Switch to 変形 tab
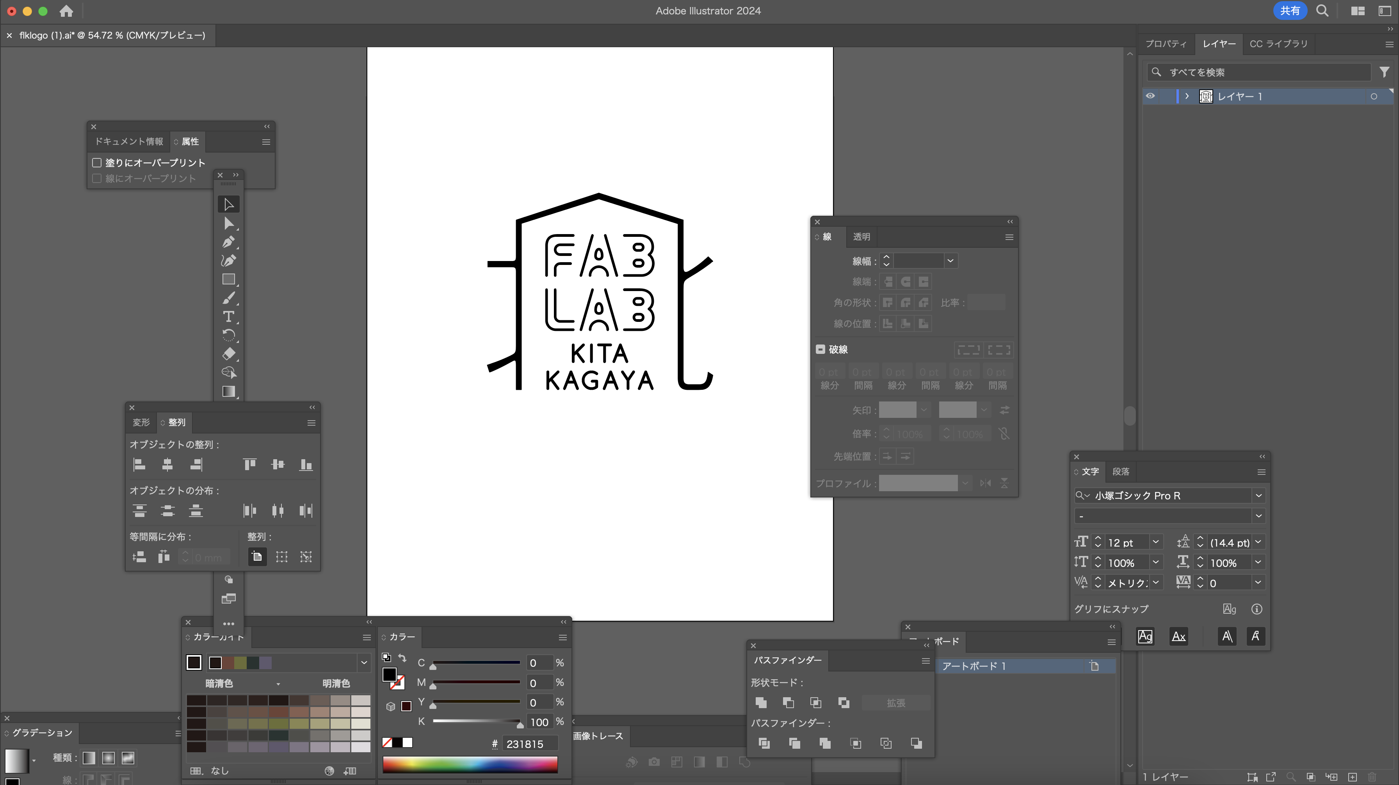 pos(141,423)
